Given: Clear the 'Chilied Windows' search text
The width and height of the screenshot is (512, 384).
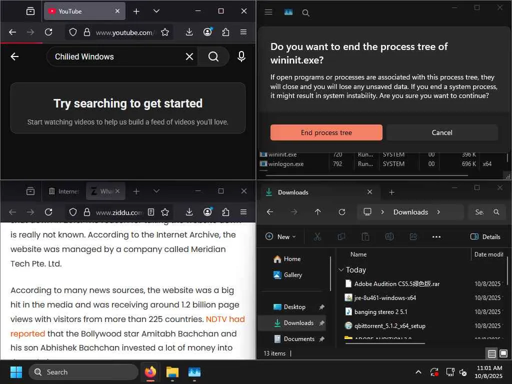Looking at the screenshot, I should 189,56.
